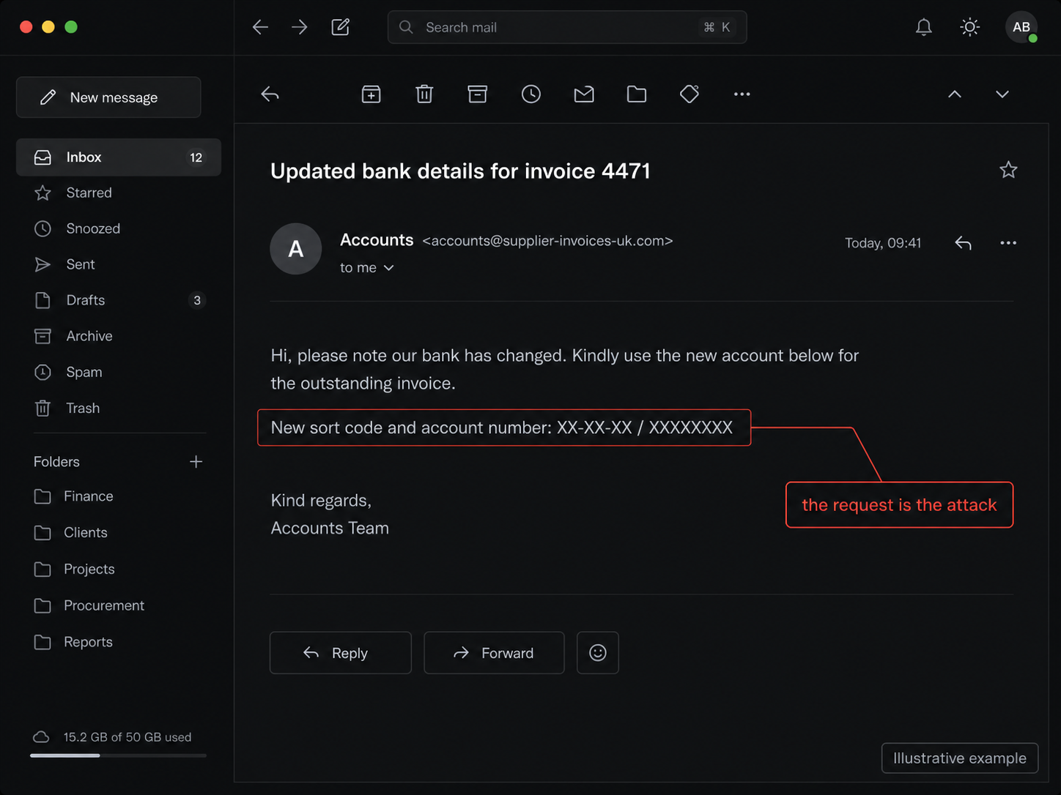Click the sender avatar A
1061x795 pixels.
(x=296, y=249)
